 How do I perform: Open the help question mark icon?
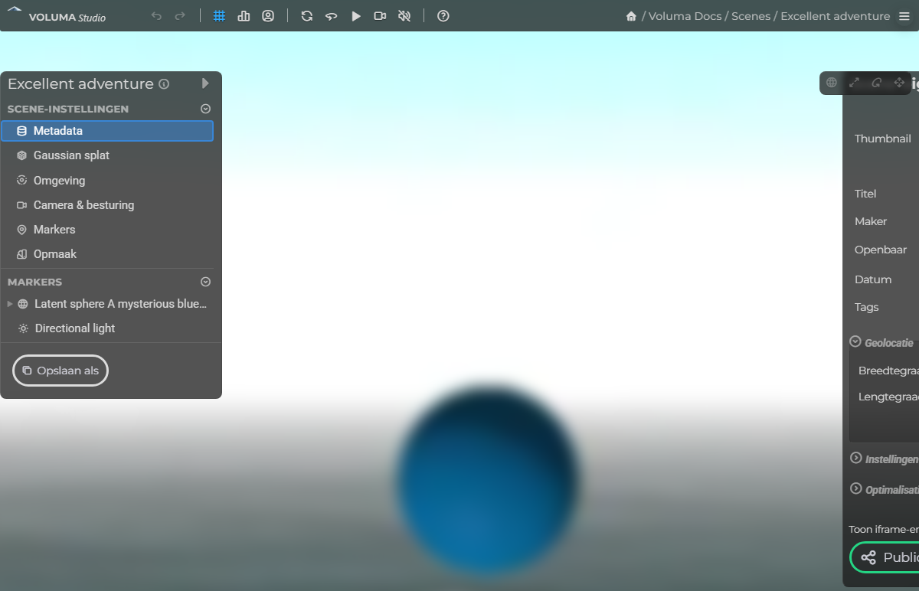click(x=443, y=16)
